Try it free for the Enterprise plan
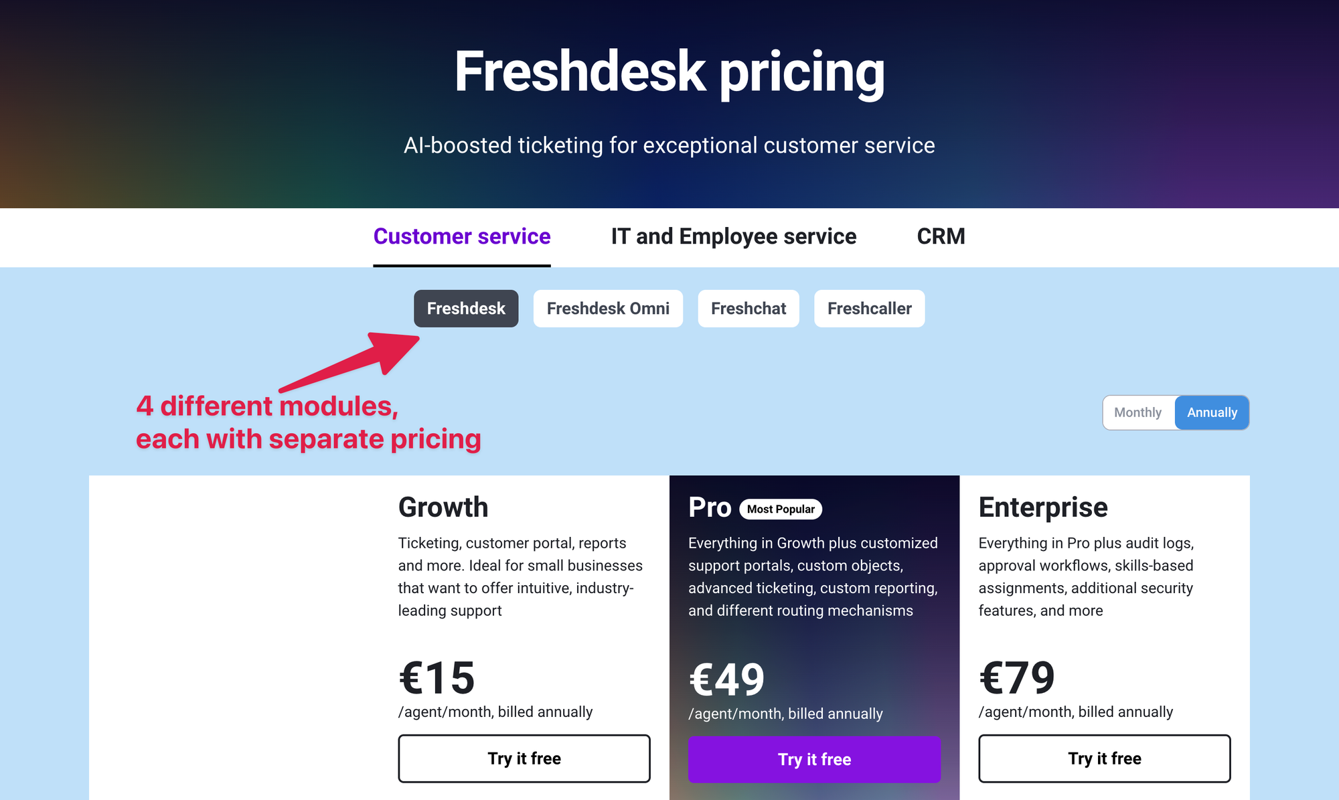The width and height of the screenshot is (1339, 800). click(x=1104, y=758)
